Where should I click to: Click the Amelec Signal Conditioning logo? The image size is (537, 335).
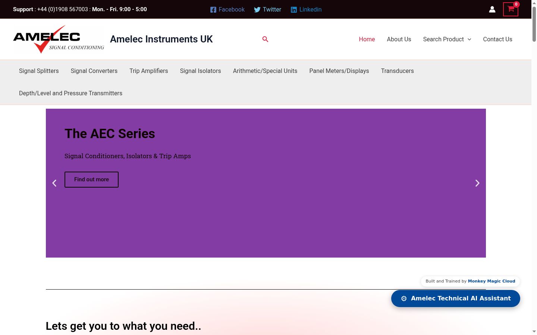[59, 39]
